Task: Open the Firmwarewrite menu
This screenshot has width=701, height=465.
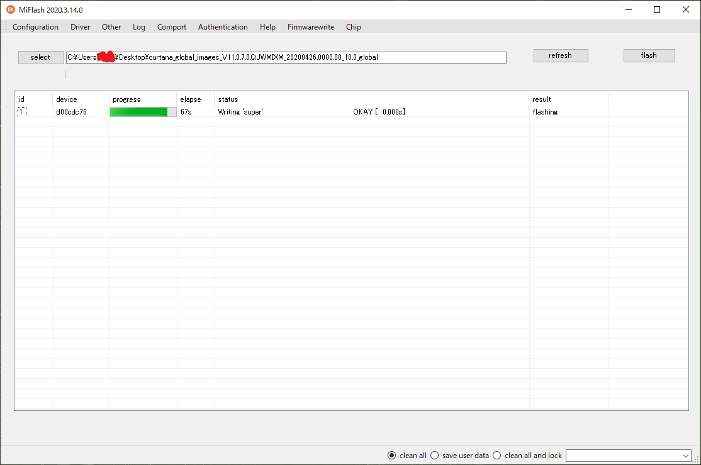Action: coord(311,27)
